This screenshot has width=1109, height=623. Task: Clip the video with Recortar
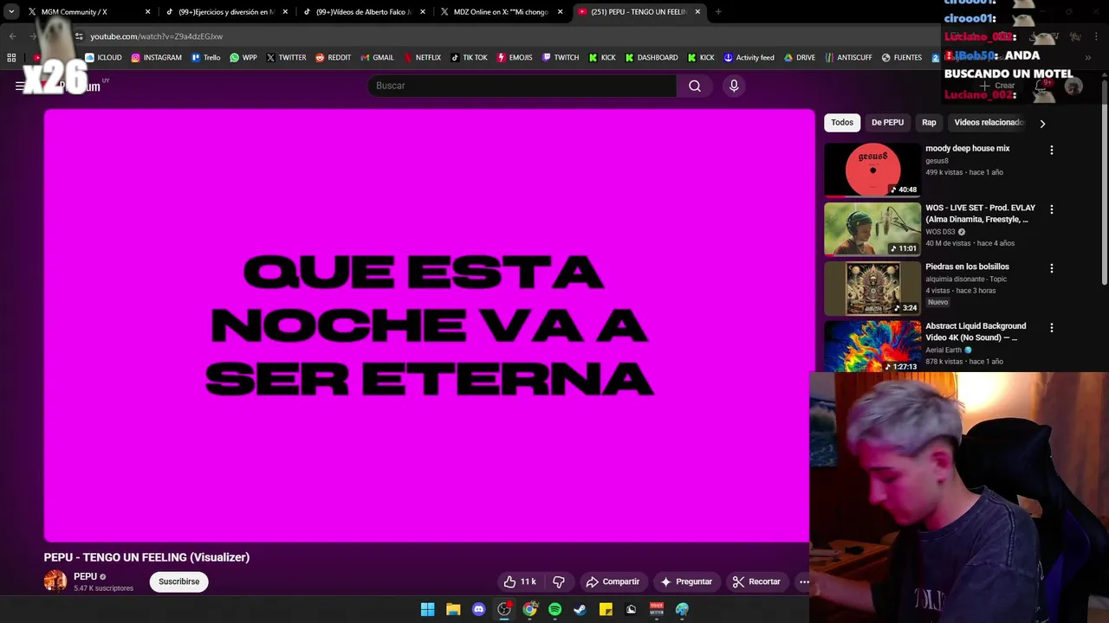pyautogui.click(x=756, y=581)
